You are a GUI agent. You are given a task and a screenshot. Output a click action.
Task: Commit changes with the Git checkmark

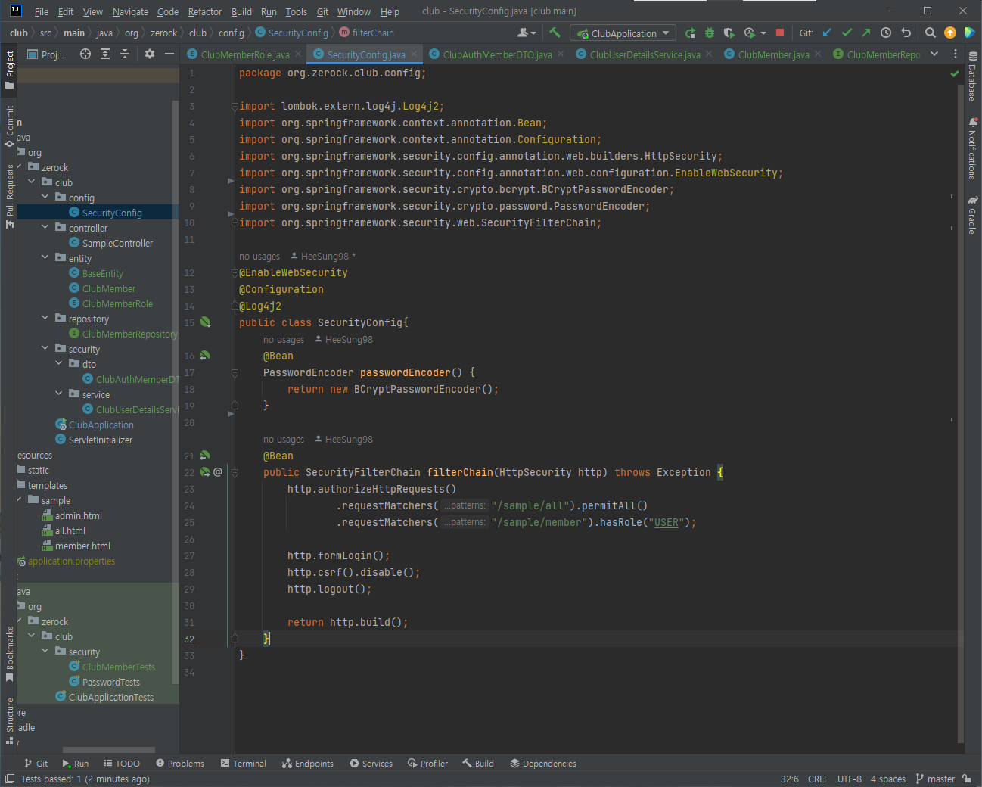coord(847,33)
